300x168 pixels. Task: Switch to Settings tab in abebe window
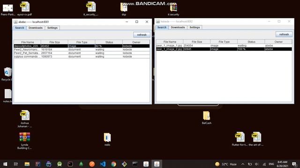coord(52,28)
